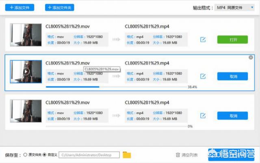260x163 pixels.
Task: Click edit icon in the 0% progress row
Action: click(x=203, y=115)
